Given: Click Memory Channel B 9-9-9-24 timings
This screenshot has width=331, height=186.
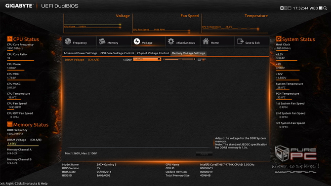Looking at the screenshot, I should tap(19, 161).
